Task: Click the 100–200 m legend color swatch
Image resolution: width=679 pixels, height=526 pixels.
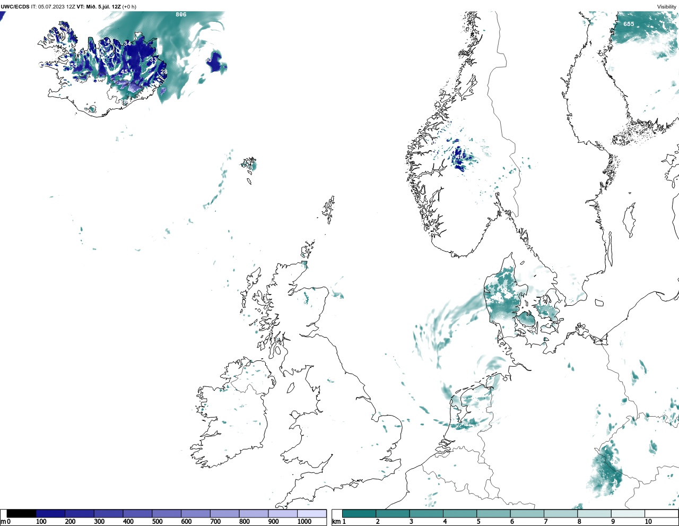Action: (x=50, y=513)
